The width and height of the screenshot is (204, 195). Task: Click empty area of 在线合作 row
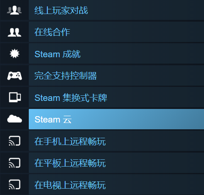click(x=137, y=32)
